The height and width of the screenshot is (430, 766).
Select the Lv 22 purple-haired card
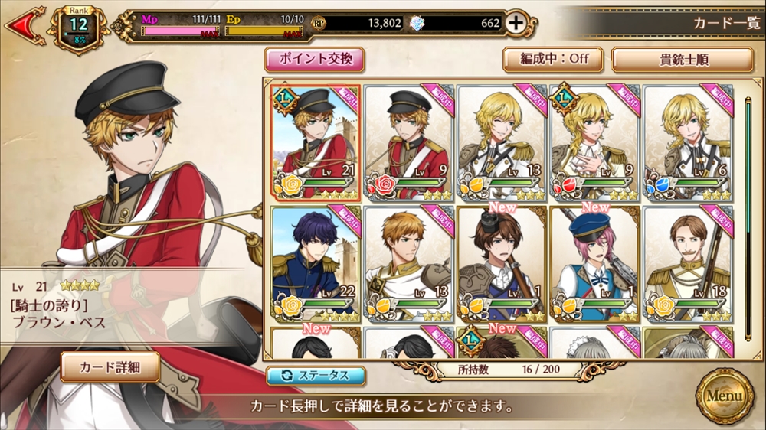pos(316,264)
